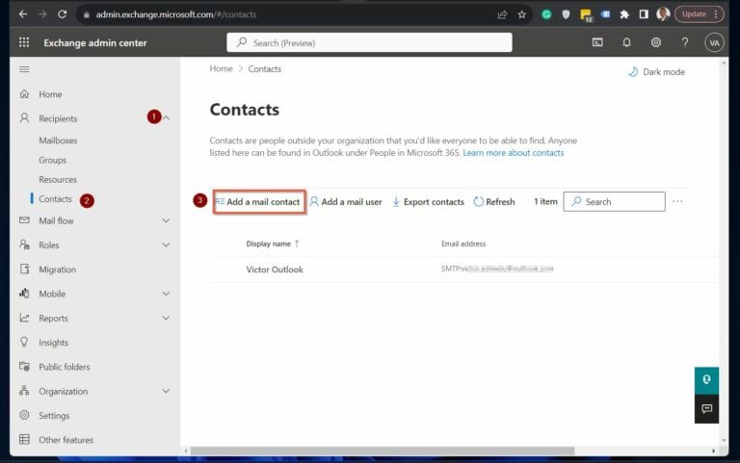
Task: Open Migration in sidebar
Action: (57, 270)
